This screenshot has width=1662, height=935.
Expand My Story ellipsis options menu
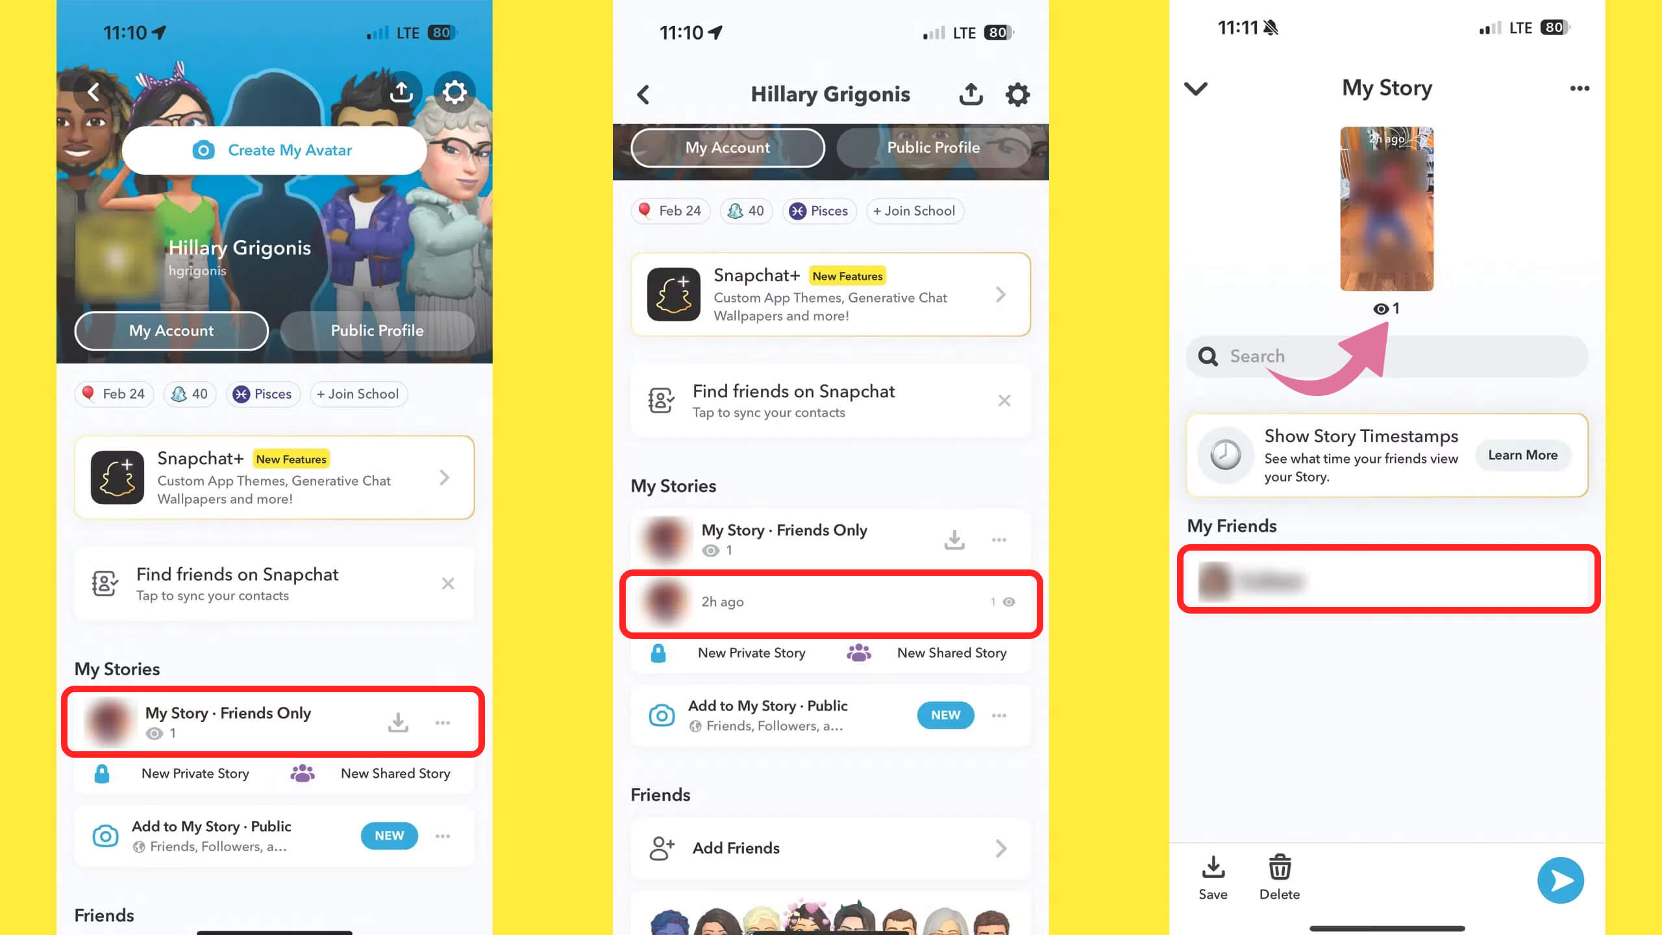(x=1579, y=88)
